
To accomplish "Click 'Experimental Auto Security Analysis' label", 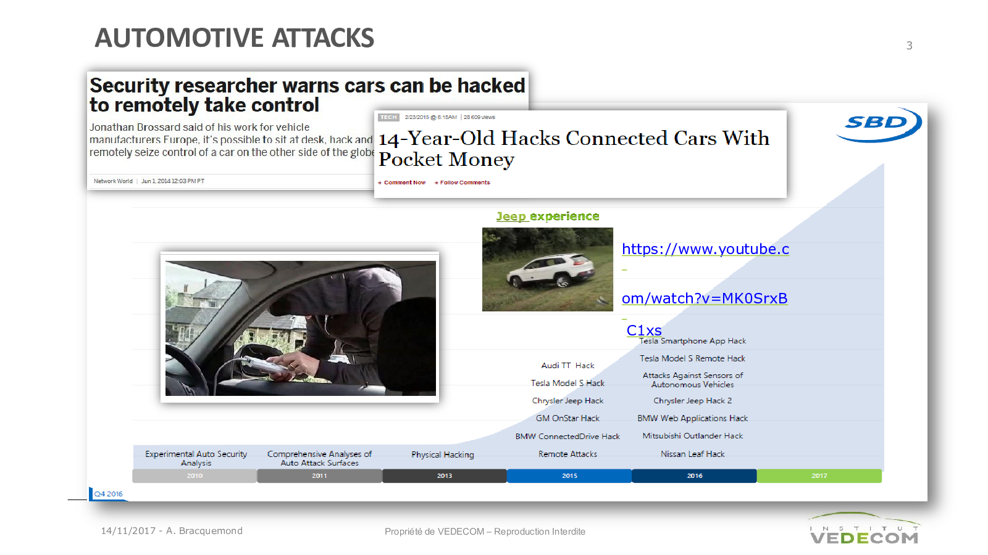I will click(196, 458).
